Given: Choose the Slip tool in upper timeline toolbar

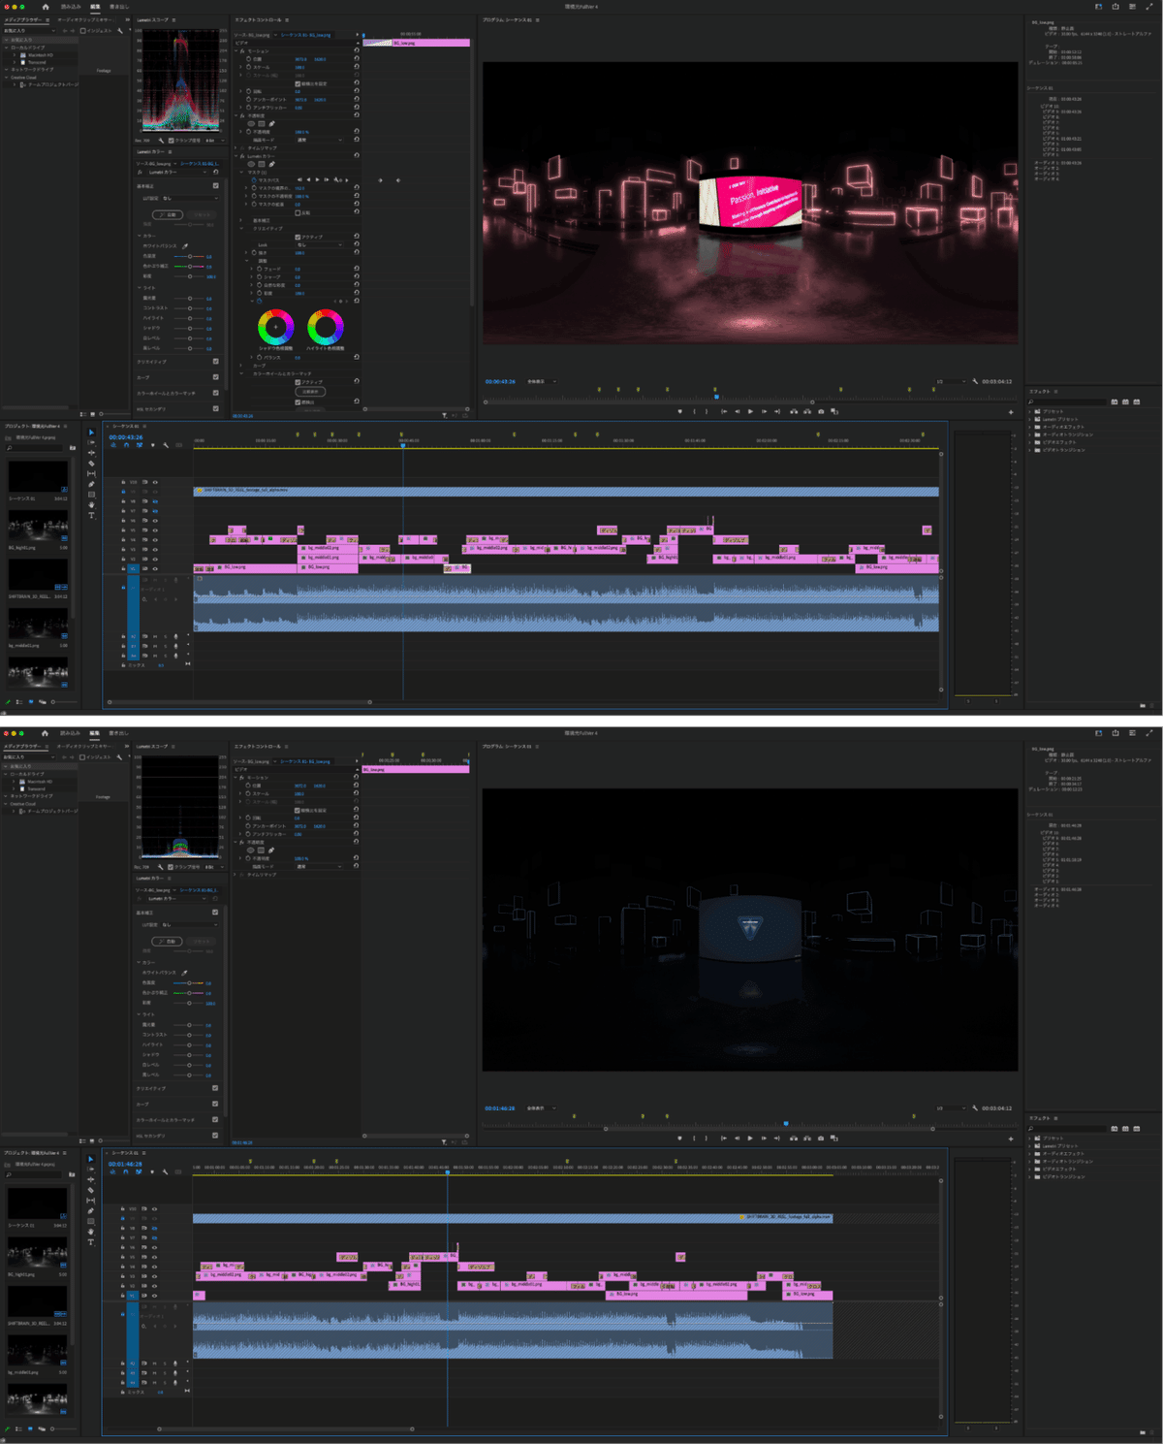Looking at the screenshot, I should pos(91,474).
